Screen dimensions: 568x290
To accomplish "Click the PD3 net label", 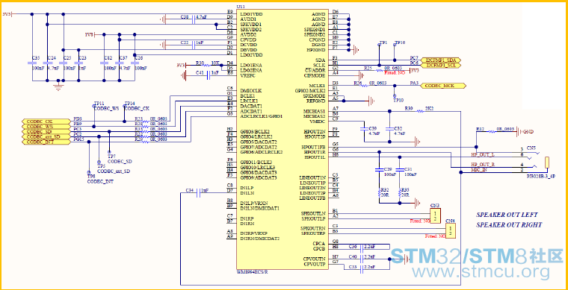I will pyautogui.click(x=78, y=119).
